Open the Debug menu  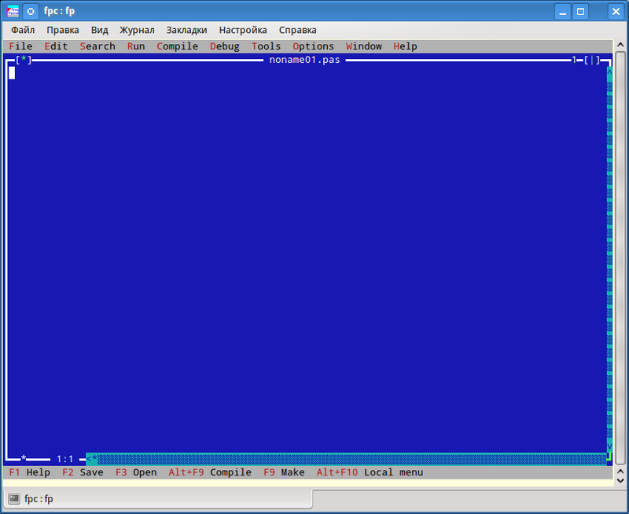click(x=225, y=46)
